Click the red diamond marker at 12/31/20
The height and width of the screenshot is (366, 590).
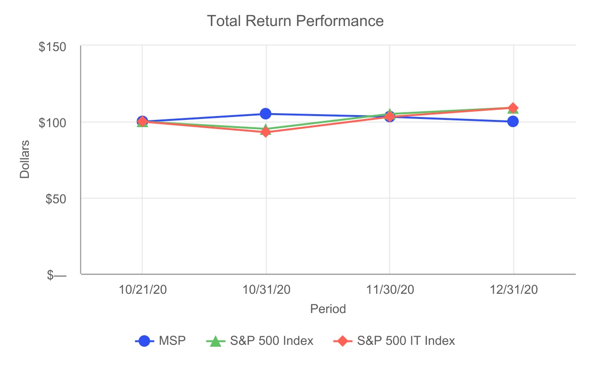[x=513, y=108]
